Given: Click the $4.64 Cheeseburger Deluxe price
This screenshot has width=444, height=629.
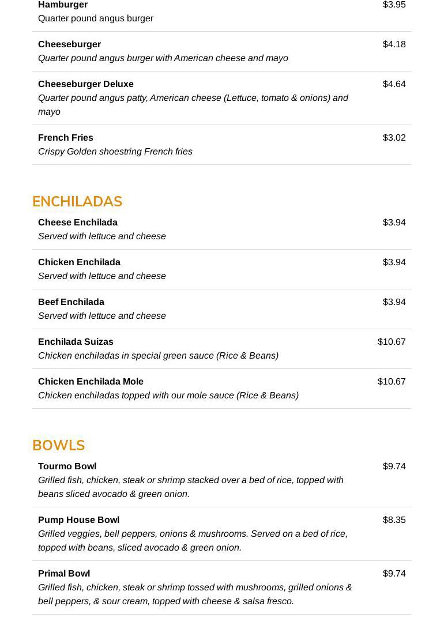Looking at the screenshot, I should pos(394,84).
